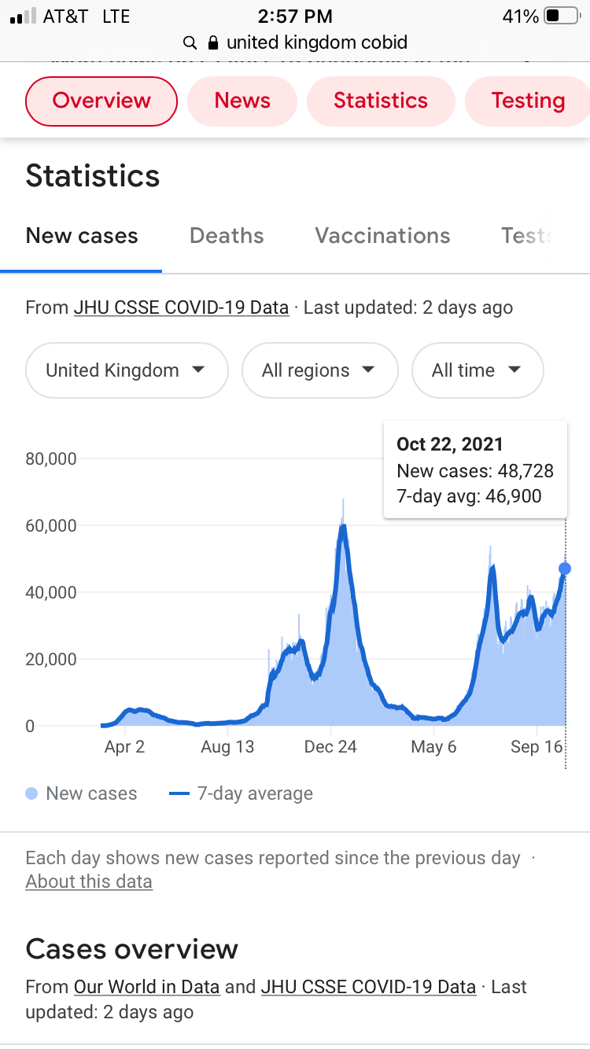Select the Overview chip

coord(101,101)
